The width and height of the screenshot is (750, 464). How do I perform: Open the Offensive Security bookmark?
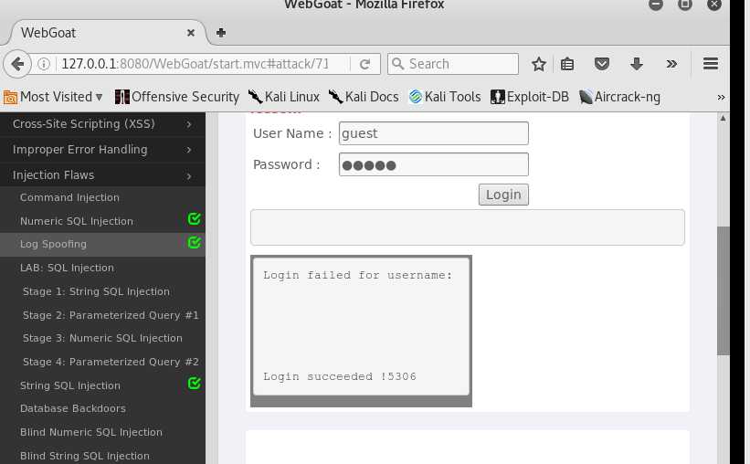pos(177,97)
